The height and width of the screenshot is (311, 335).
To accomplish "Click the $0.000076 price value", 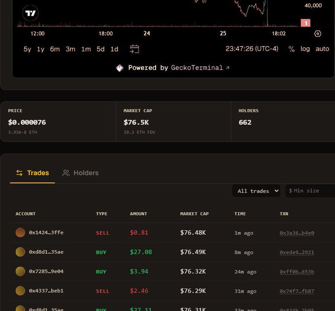I will (x=27, y=122).
